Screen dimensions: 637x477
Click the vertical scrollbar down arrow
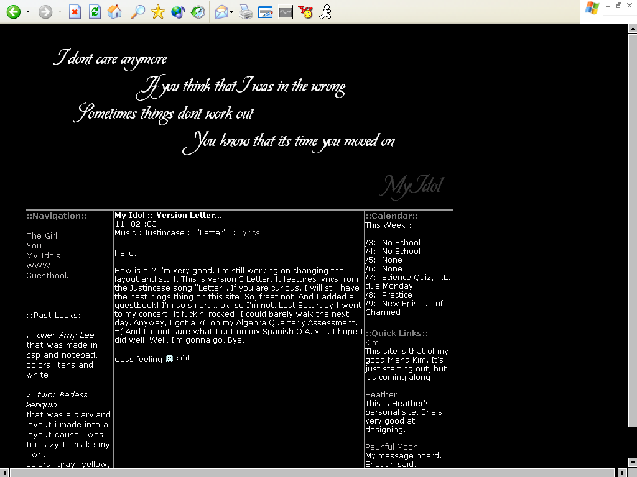(x=633, y=462)
